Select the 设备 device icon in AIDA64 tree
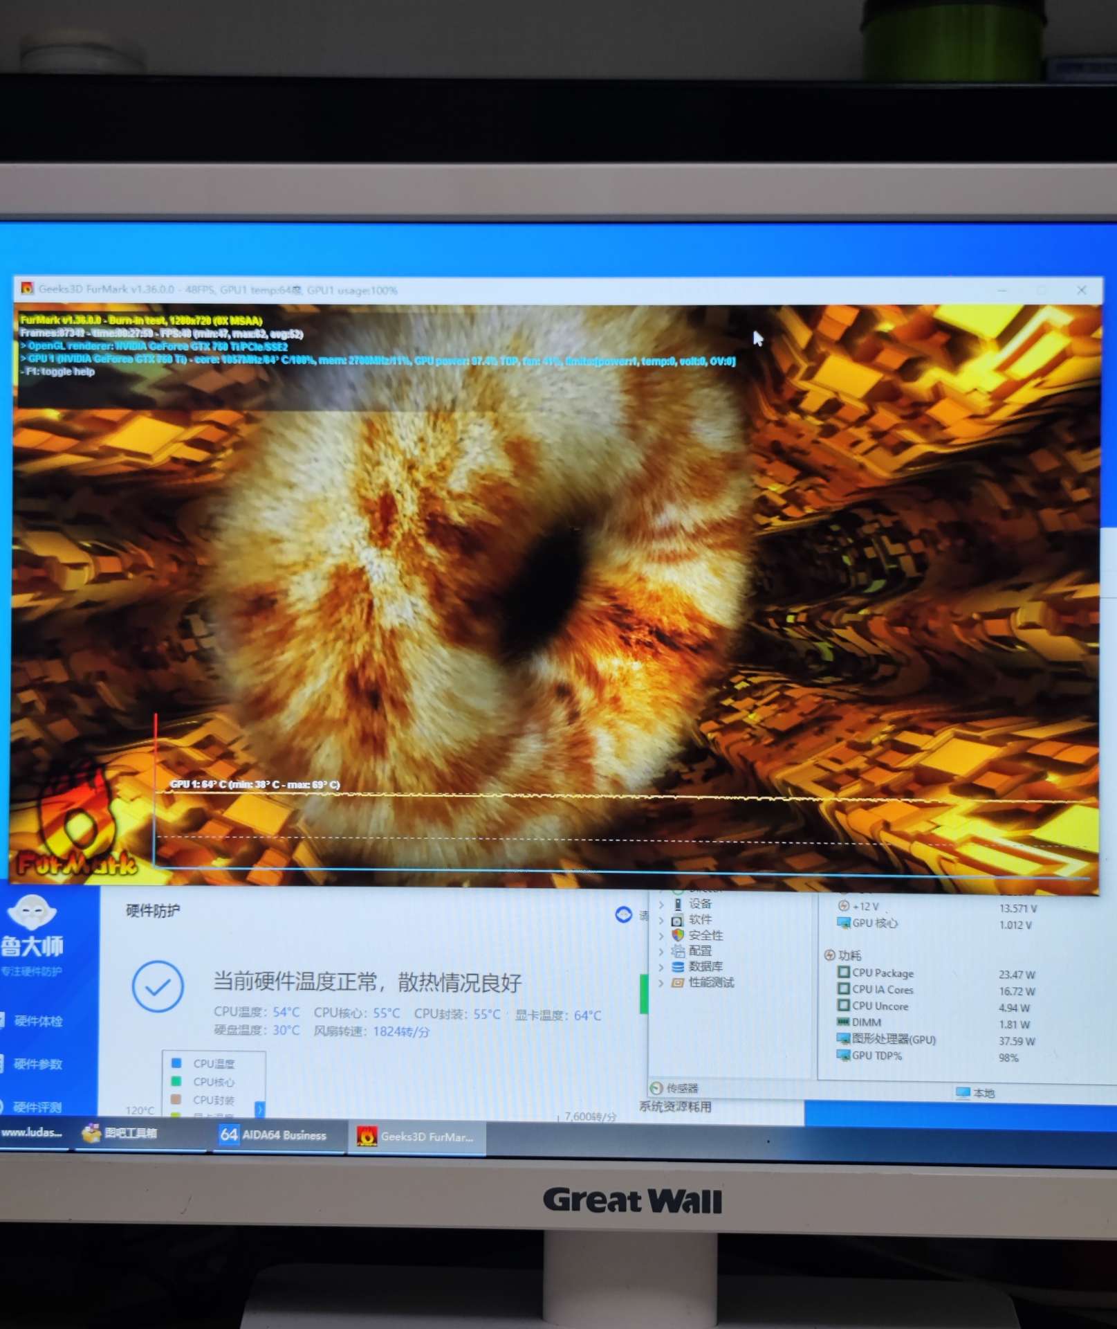 click(x=678, y=904)
